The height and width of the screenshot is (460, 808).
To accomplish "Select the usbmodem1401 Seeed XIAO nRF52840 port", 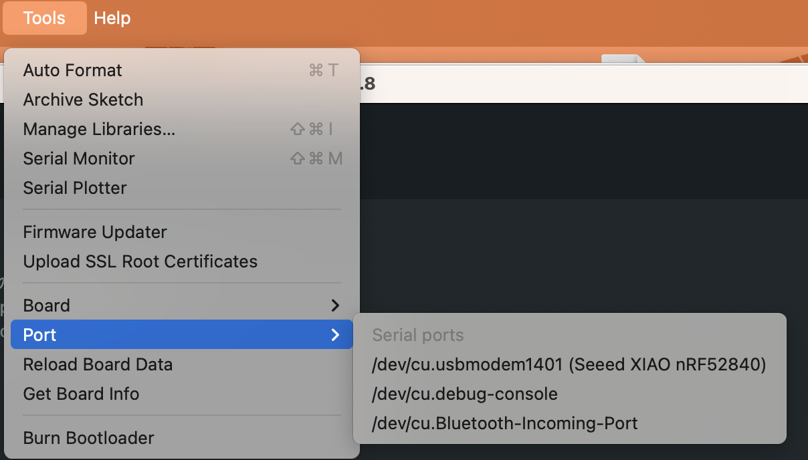I will pos(569,364).
